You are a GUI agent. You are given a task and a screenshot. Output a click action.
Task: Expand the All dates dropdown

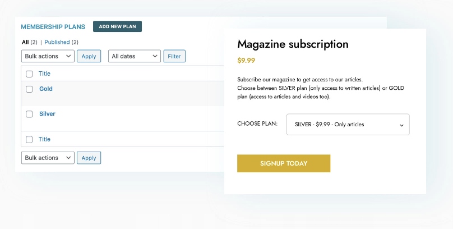(133, 56)
